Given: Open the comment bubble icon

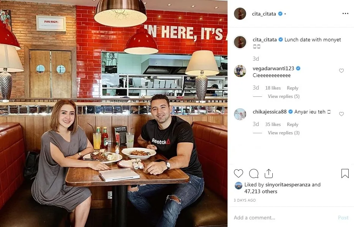Looking at the screenshot, I should tap(253, 173).
